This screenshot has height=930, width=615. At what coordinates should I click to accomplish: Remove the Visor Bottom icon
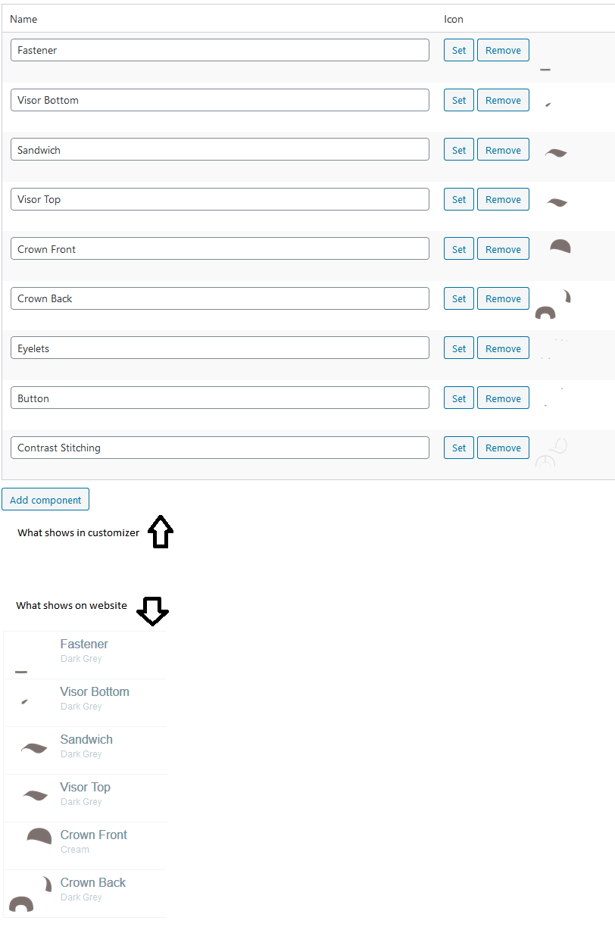(503, 100)
